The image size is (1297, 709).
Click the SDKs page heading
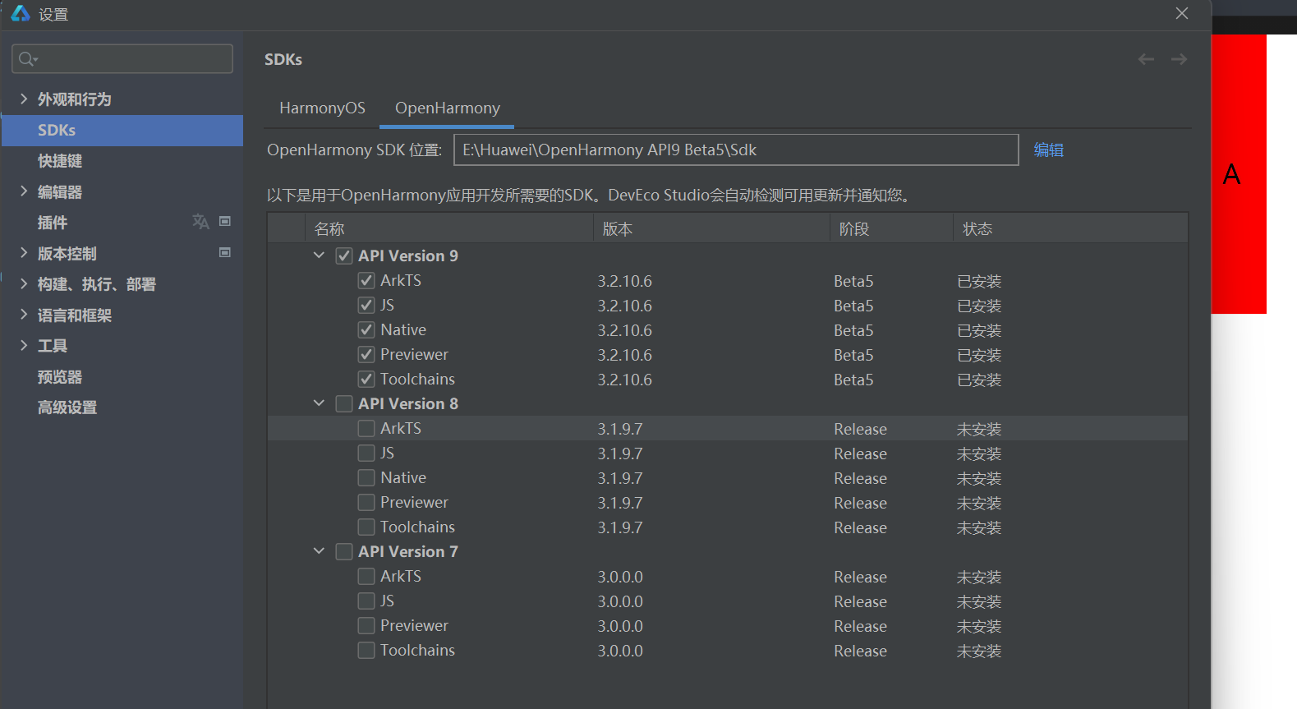[x=283, y=59]
